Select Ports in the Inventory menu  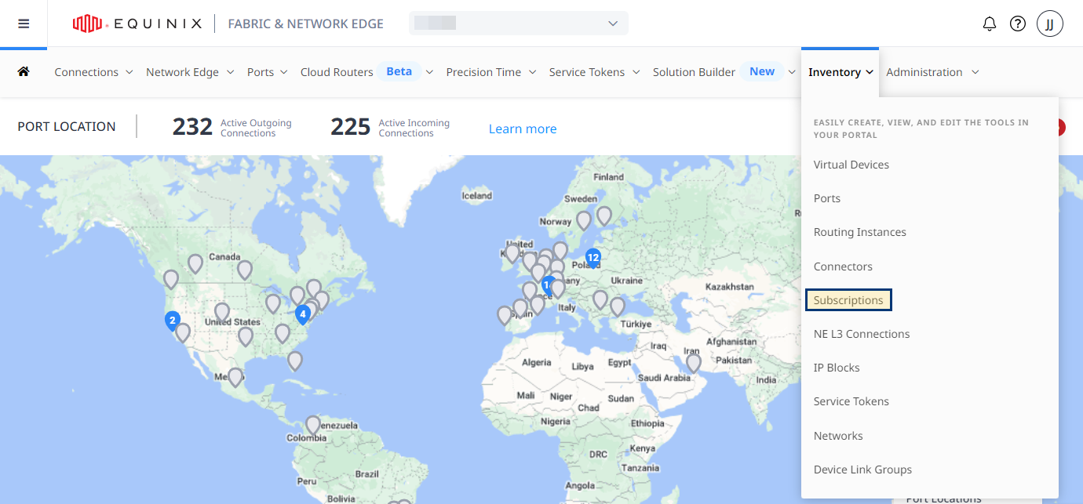[827, 198]
